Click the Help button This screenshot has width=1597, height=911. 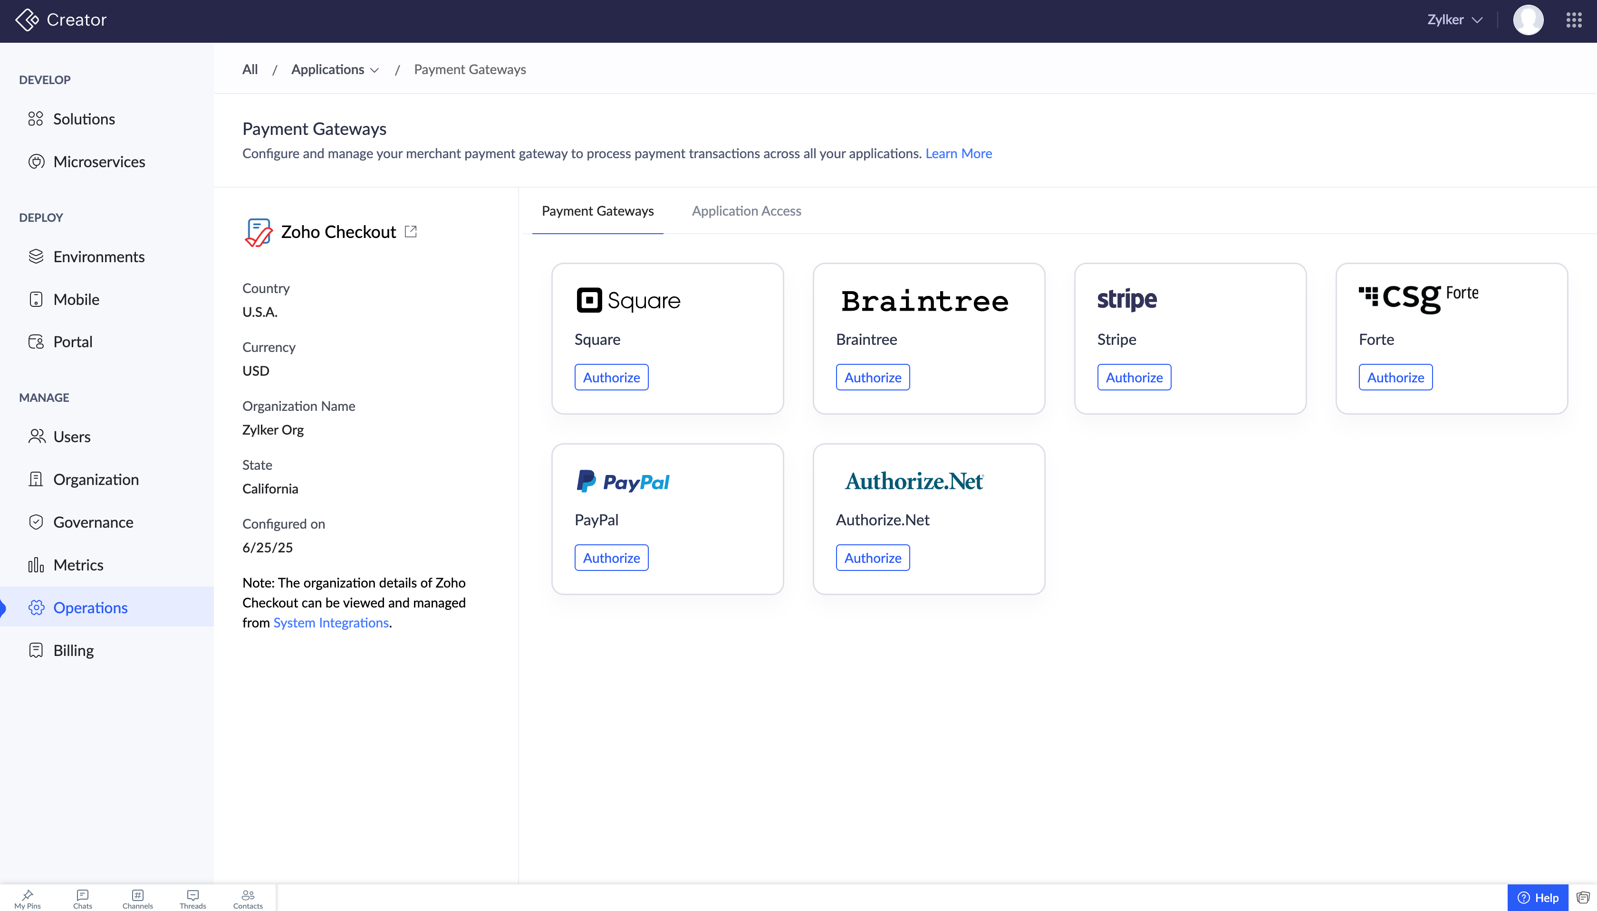[x=1538, y=898]
